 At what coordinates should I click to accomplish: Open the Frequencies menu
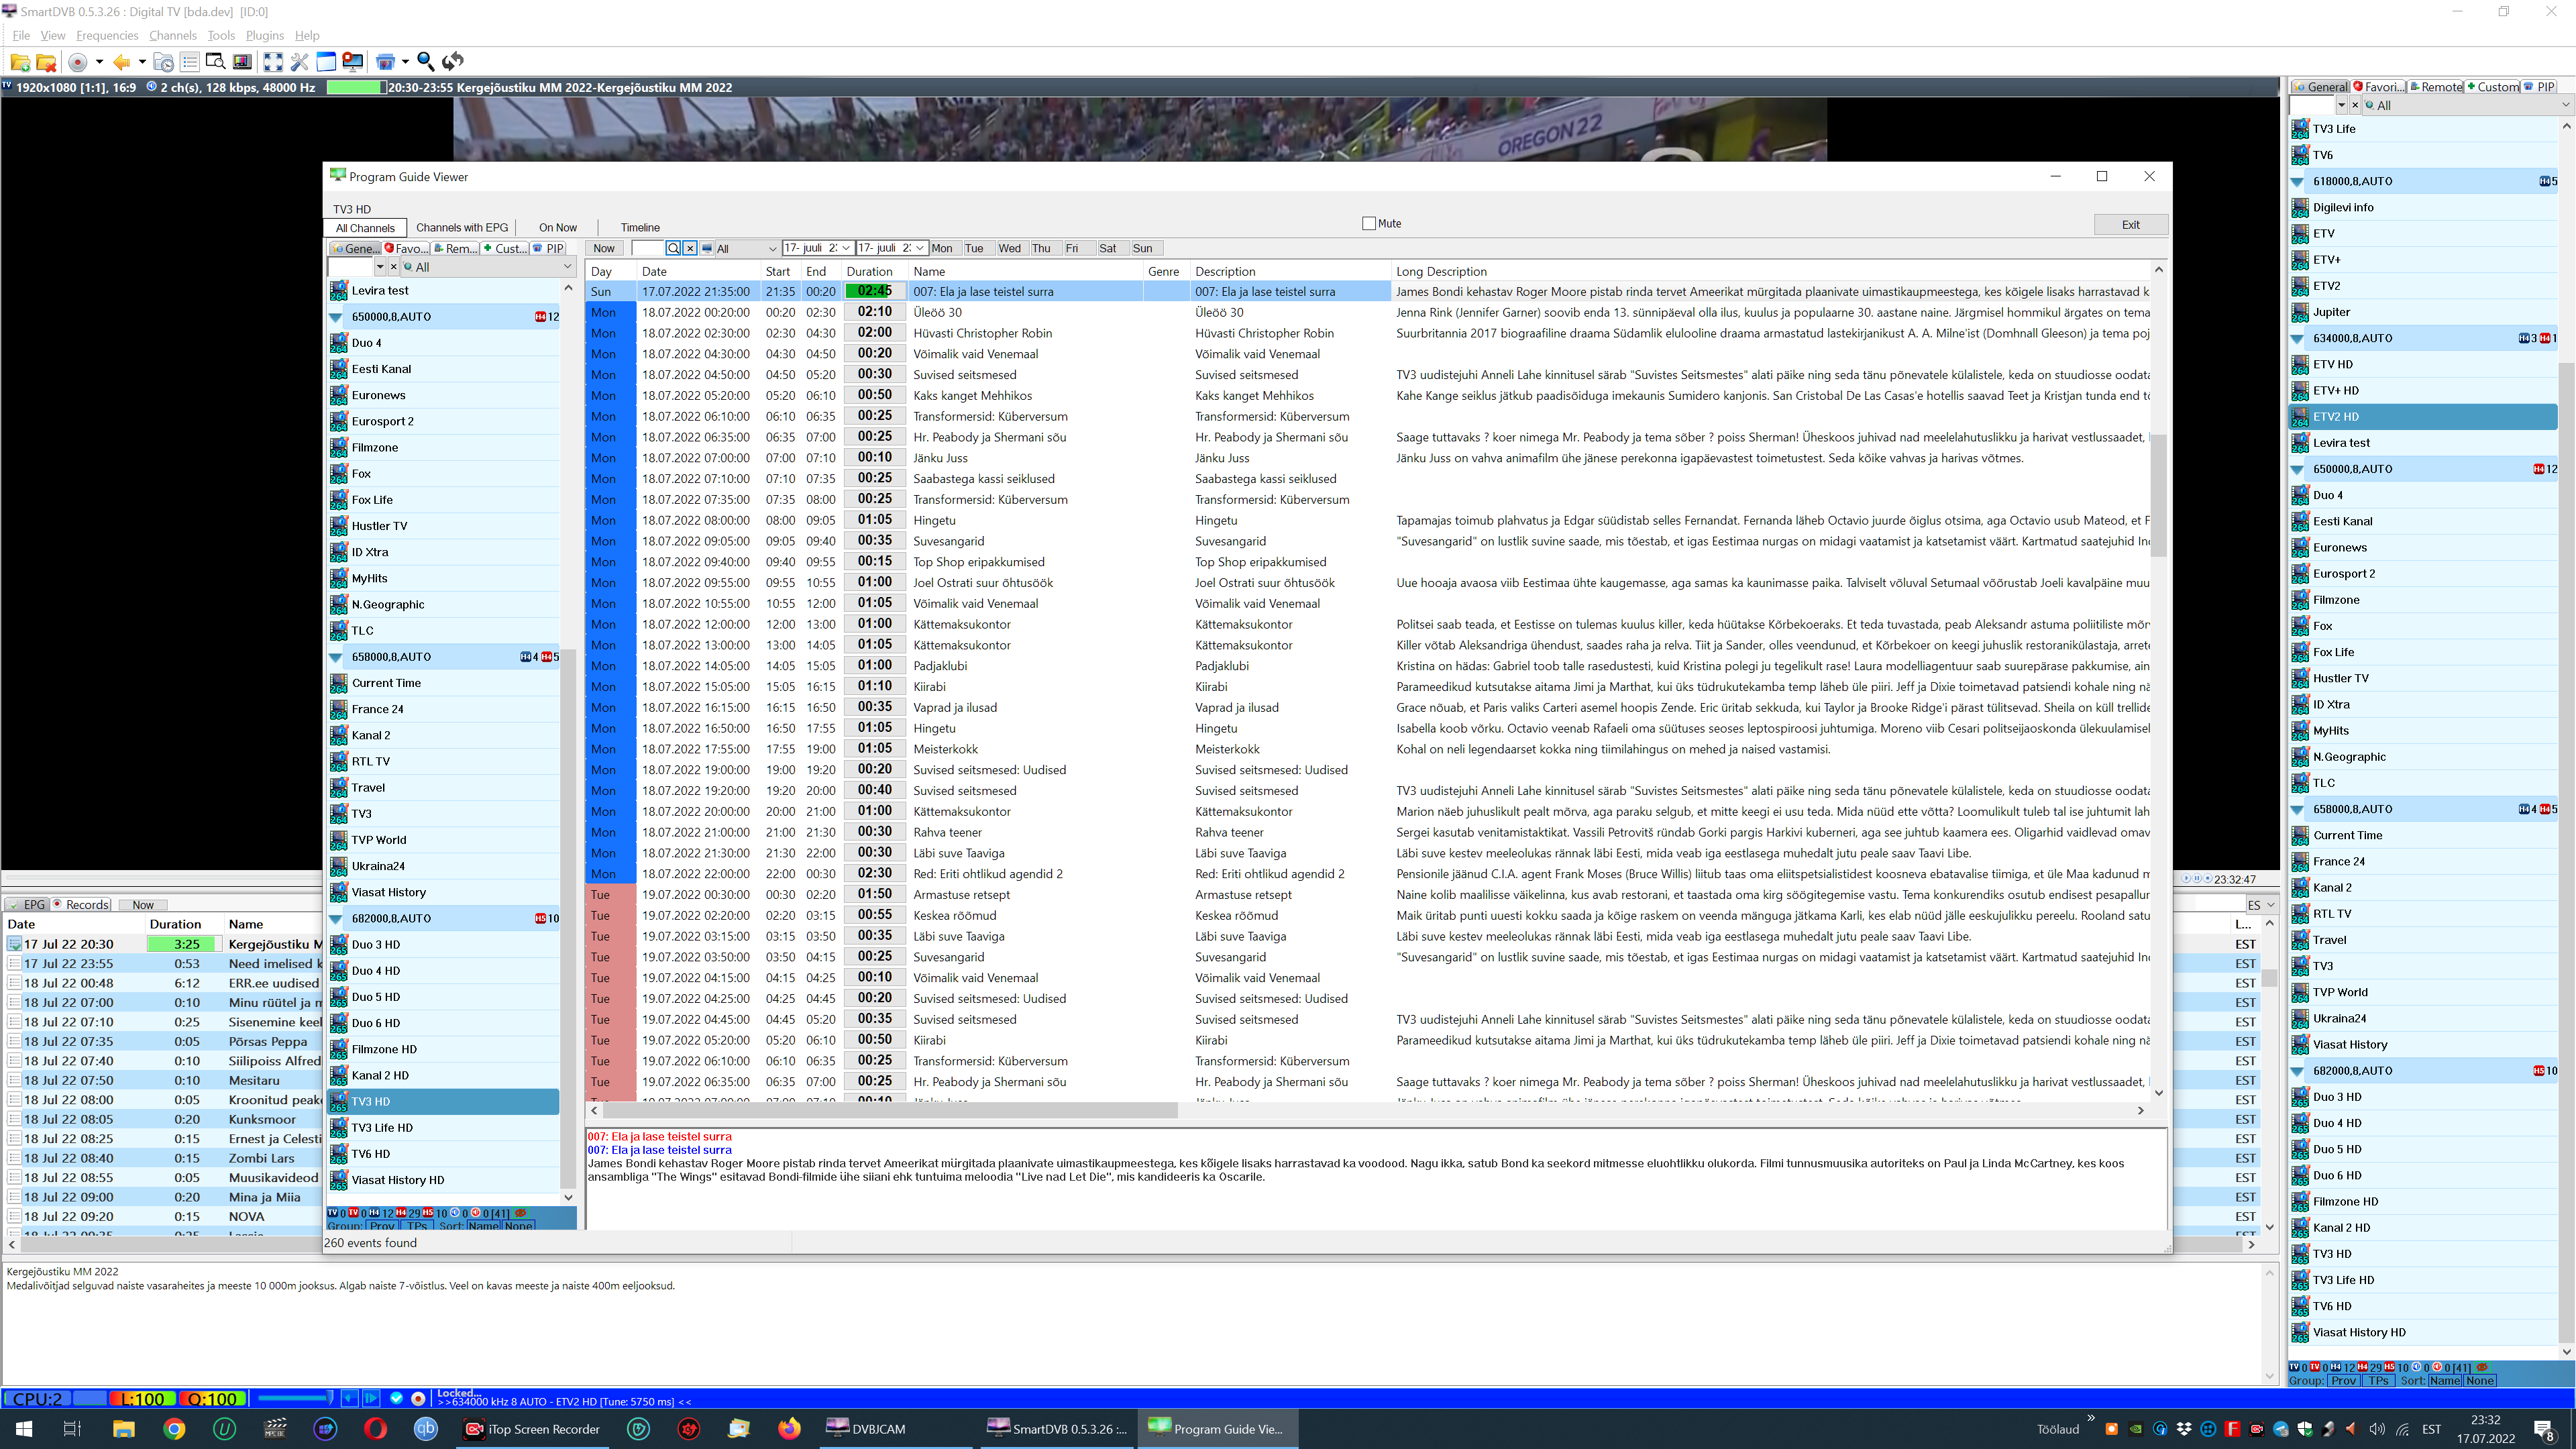coord(107,35)
